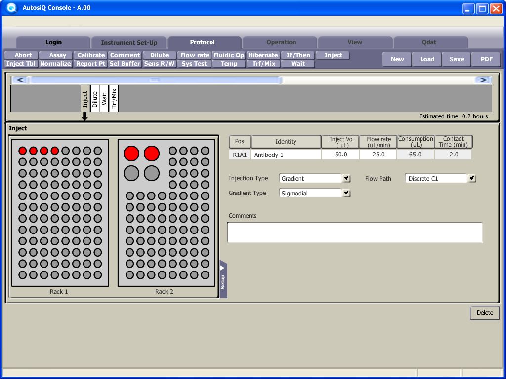Insert a Report Pt step
The height and width of the screenshot is (388, 506).
point(91,64)
